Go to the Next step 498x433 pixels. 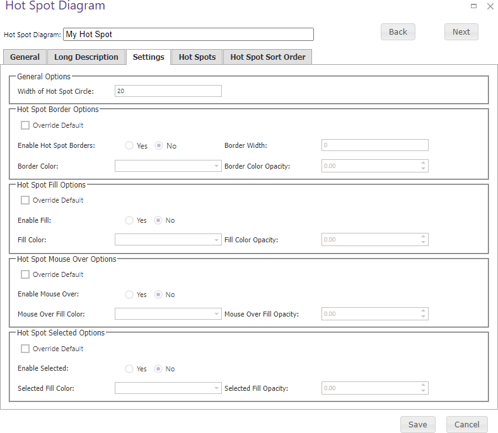461,31
